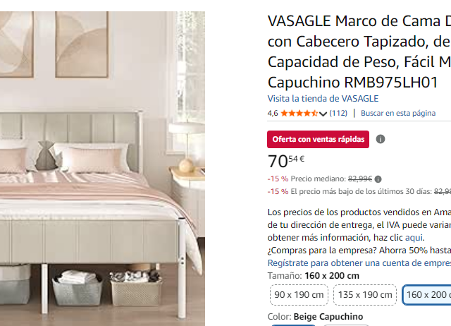Click the struck-through 82,99€ median price
Image resolution: width=451 pixels, height=326 pixels.
[360, 179]
